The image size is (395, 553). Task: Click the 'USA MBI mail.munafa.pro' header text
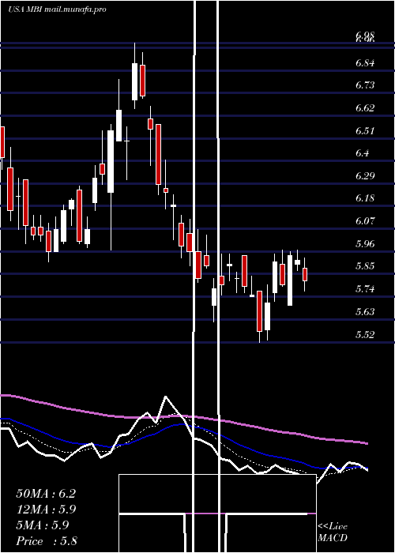point(57,9)
